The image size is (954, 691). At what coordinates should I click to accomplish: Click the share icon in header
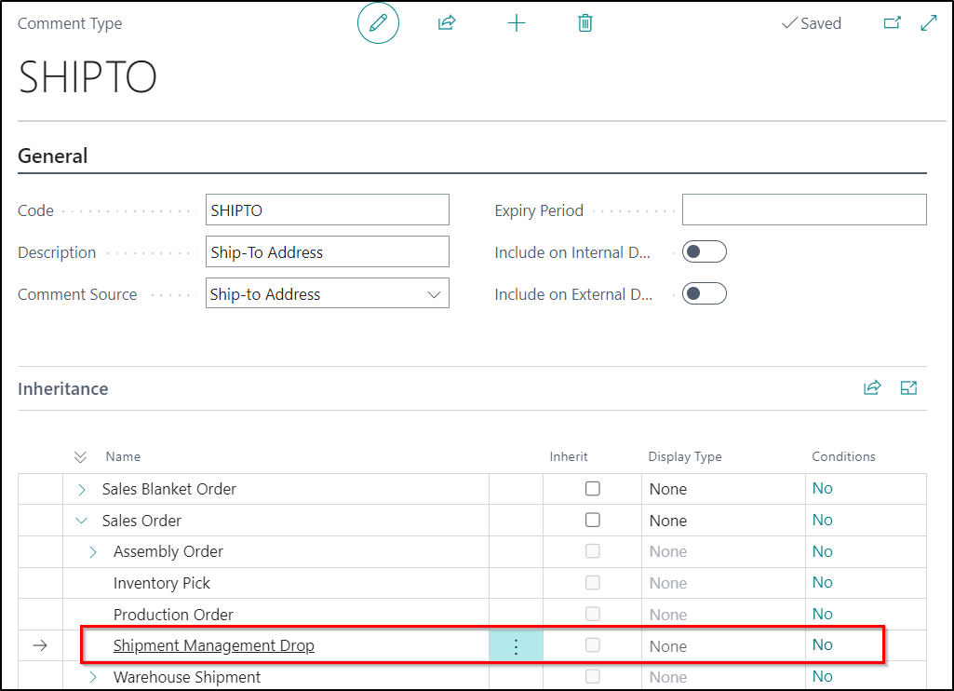447,23
